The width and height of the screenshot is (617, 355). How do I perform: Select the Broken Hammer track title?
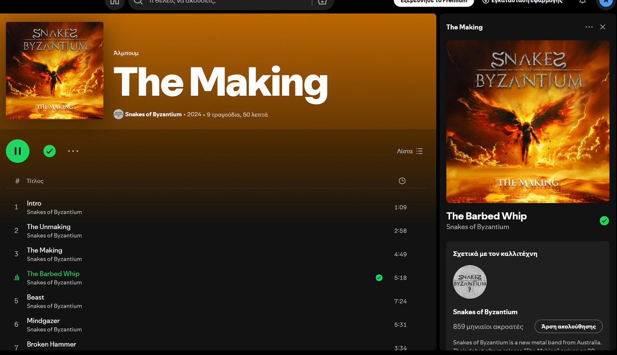(x=52, y=344)
